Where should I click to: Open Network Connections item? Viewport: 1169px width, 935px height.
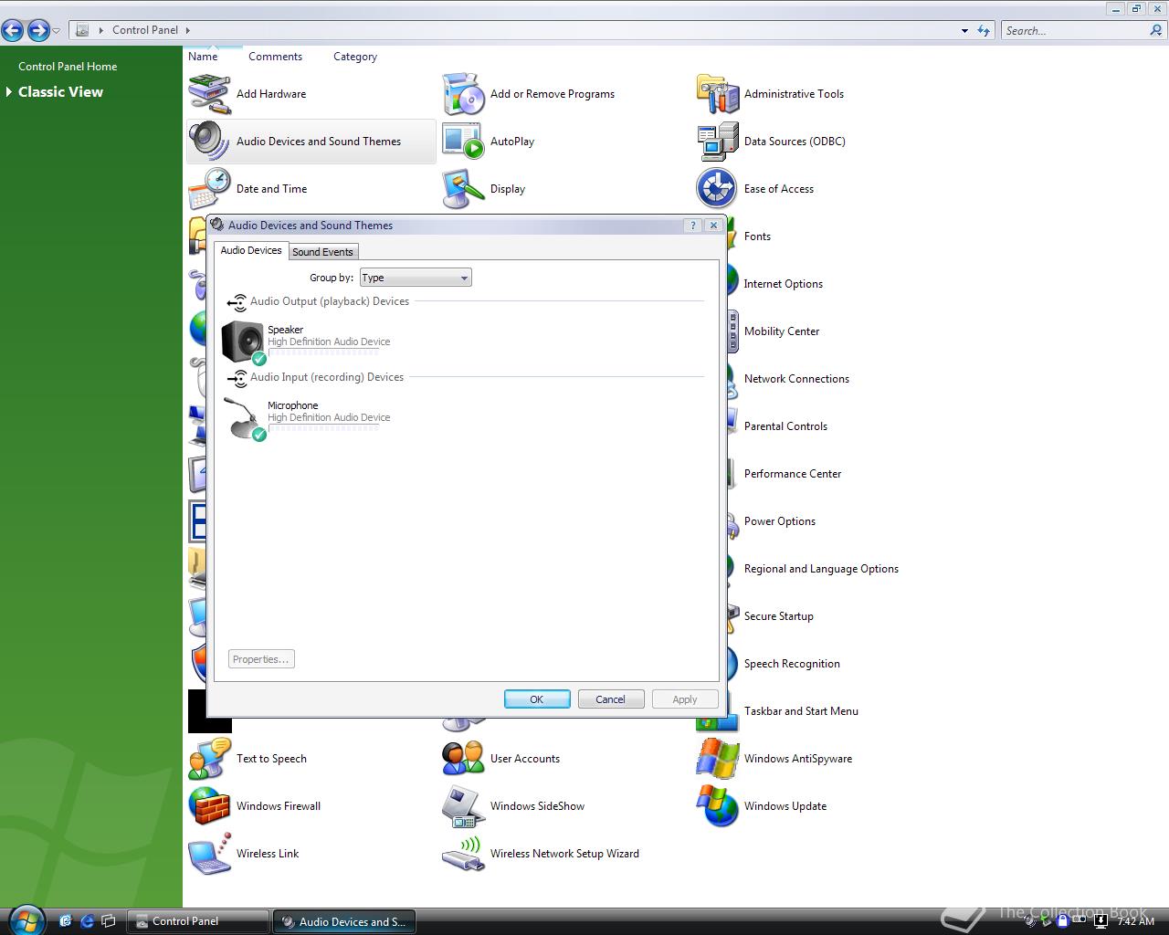tap(796, 379)
